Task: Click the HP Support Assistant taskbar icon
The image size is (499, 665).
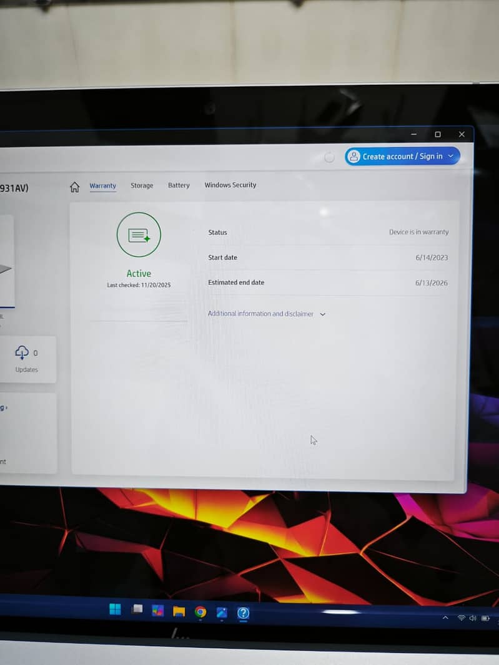Action: click(244, 613)
